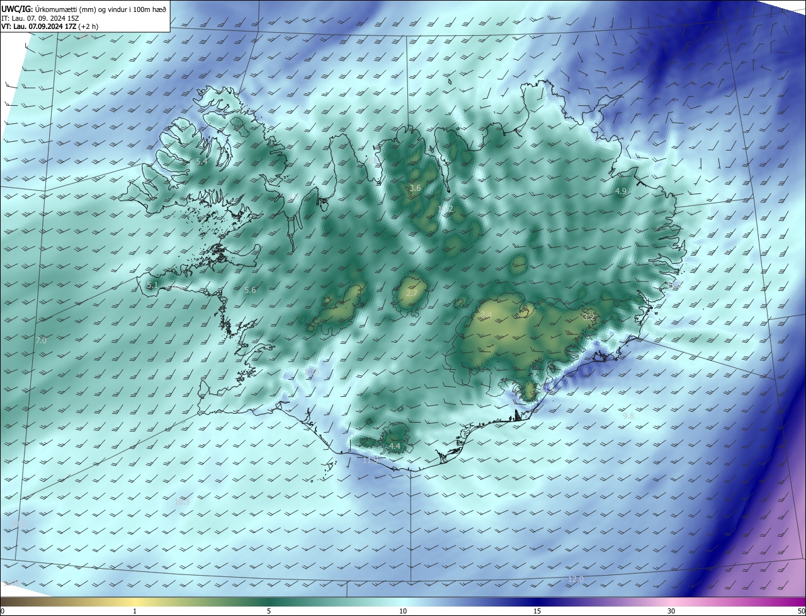The image size is (806, 616).
Task: Click the 1 tick label on the colour scale
Action: tap(135, 611)
